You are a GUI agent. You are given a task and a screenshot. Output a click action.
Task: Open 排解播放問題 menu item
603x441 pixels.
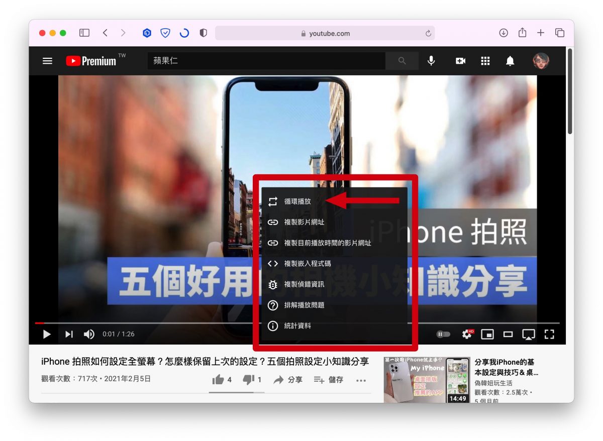click(x=334, y=305)
